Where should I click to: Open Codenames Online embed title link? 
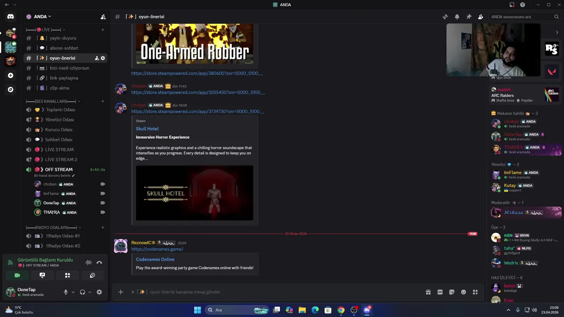pos(155,259)
